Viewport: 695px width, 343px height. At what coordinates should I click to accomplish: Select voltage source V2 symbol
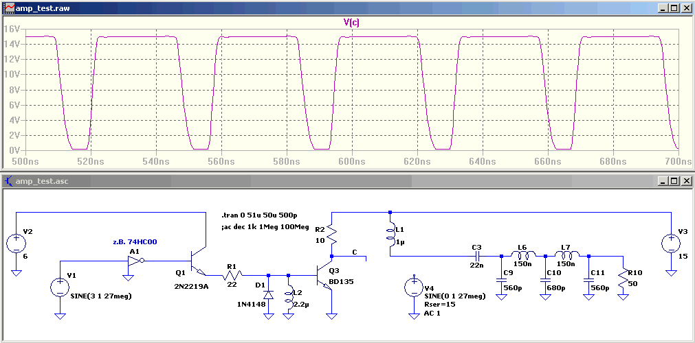pos(16,244)
